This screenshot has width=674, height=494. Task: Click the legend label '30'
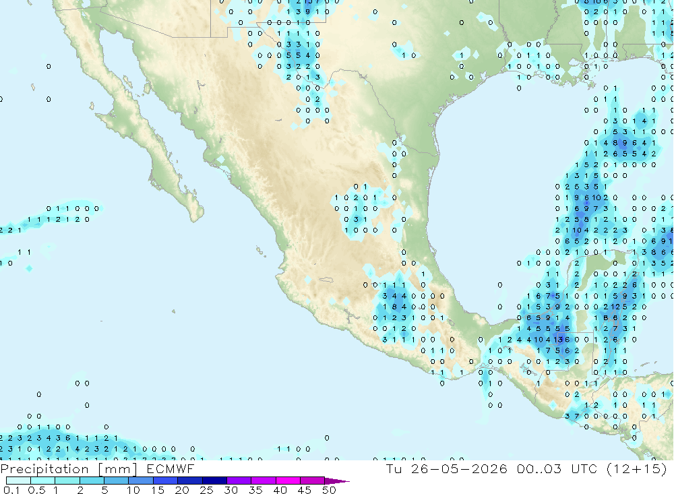pos(231,490)
